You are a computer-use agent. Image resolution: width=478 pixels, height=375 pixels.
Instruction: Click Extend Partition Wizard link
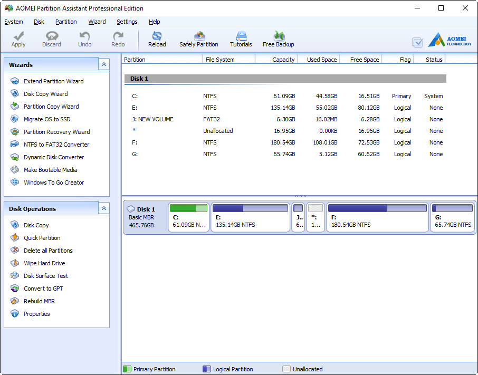[54, 81]
